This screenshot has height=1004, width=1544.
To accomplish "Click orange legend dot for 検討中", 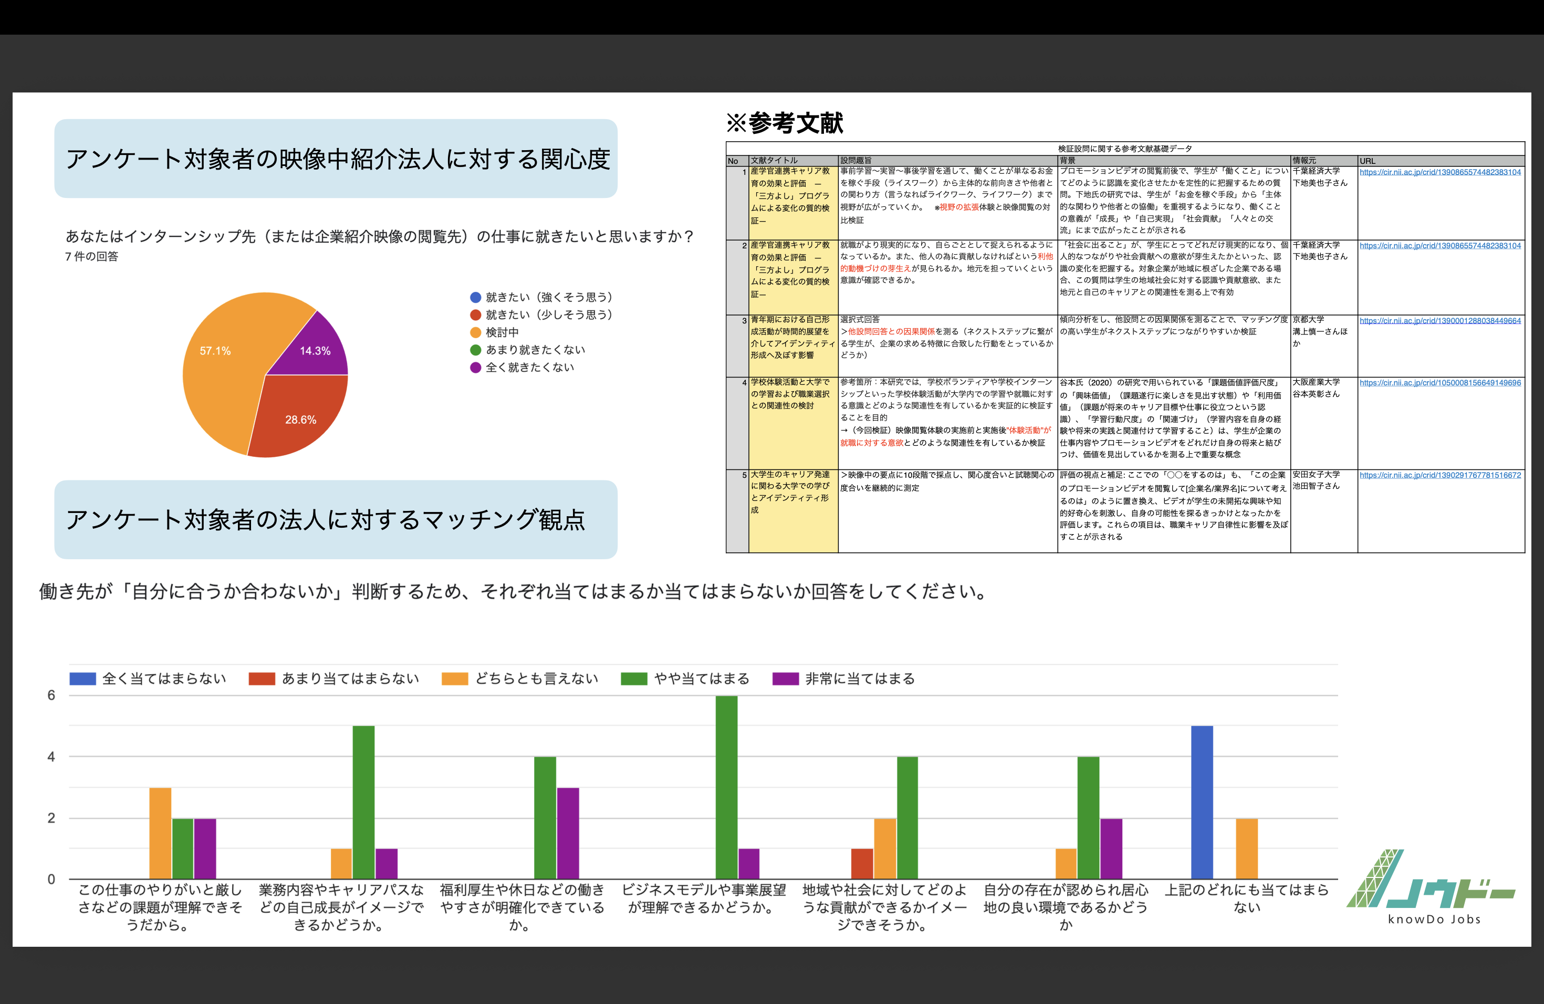I will tap(475, 332).
